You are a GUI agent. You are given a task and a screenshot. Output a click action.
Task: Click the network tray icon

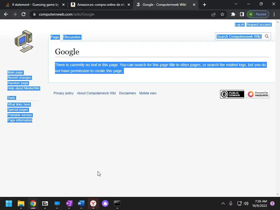click(239, 203)
